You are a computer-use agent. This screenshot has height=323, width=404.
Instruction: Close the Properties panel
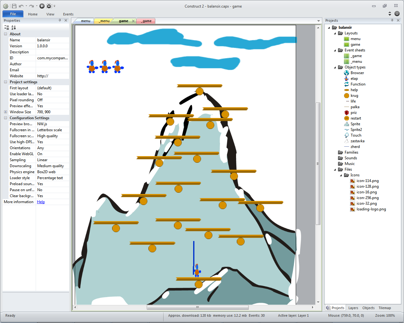pos(66,21)
